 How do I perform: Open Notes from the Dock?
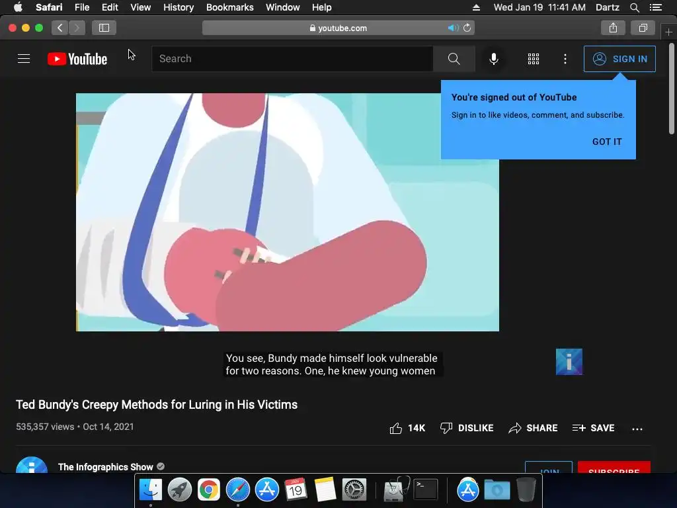325,490
